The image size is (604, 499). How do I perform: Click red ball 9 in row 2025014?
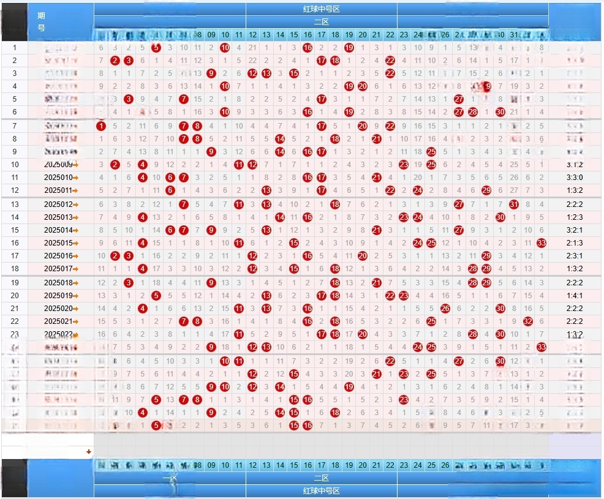tap(211, 230)
